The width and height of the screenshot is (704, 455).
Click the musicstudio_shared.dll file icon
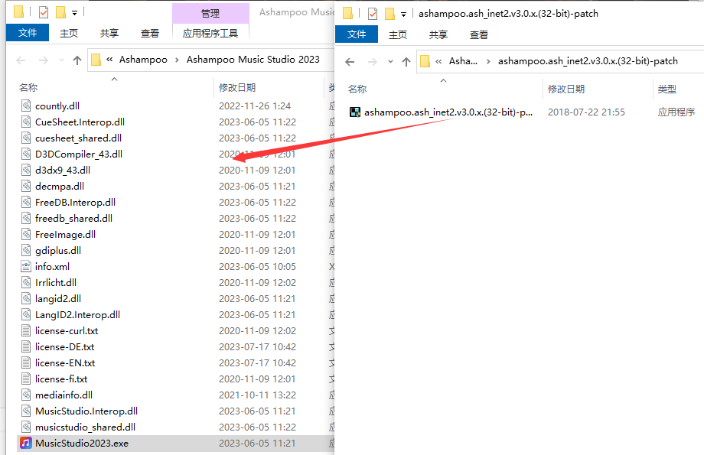click(x=26, y=427)
